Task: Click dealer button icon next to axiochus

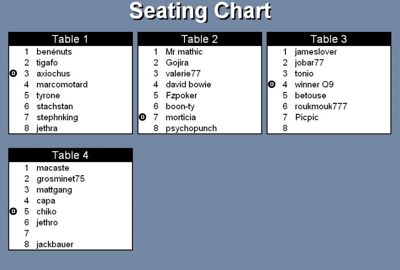Action: [x=13, y=73]
